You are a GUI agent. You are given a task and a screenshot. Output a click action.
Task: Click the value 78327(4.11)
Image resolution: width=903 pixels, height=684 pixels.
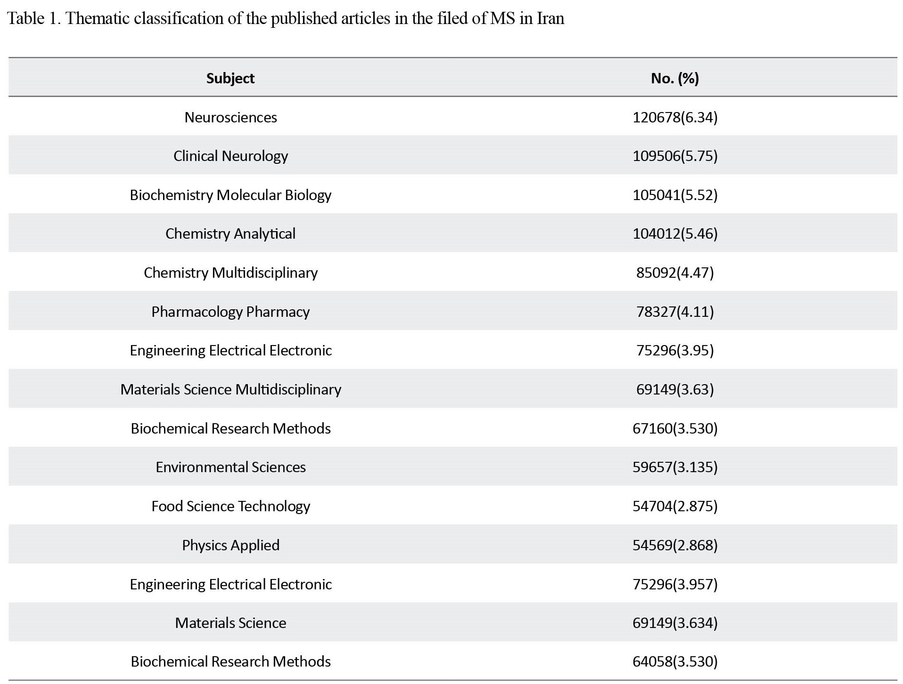pos(675,312)
